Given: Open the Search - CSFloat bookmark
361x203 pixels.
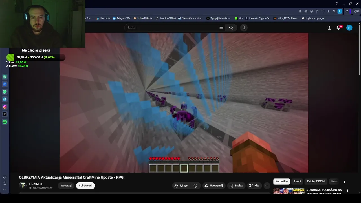Looking at the screenshot, I should 166,18.
